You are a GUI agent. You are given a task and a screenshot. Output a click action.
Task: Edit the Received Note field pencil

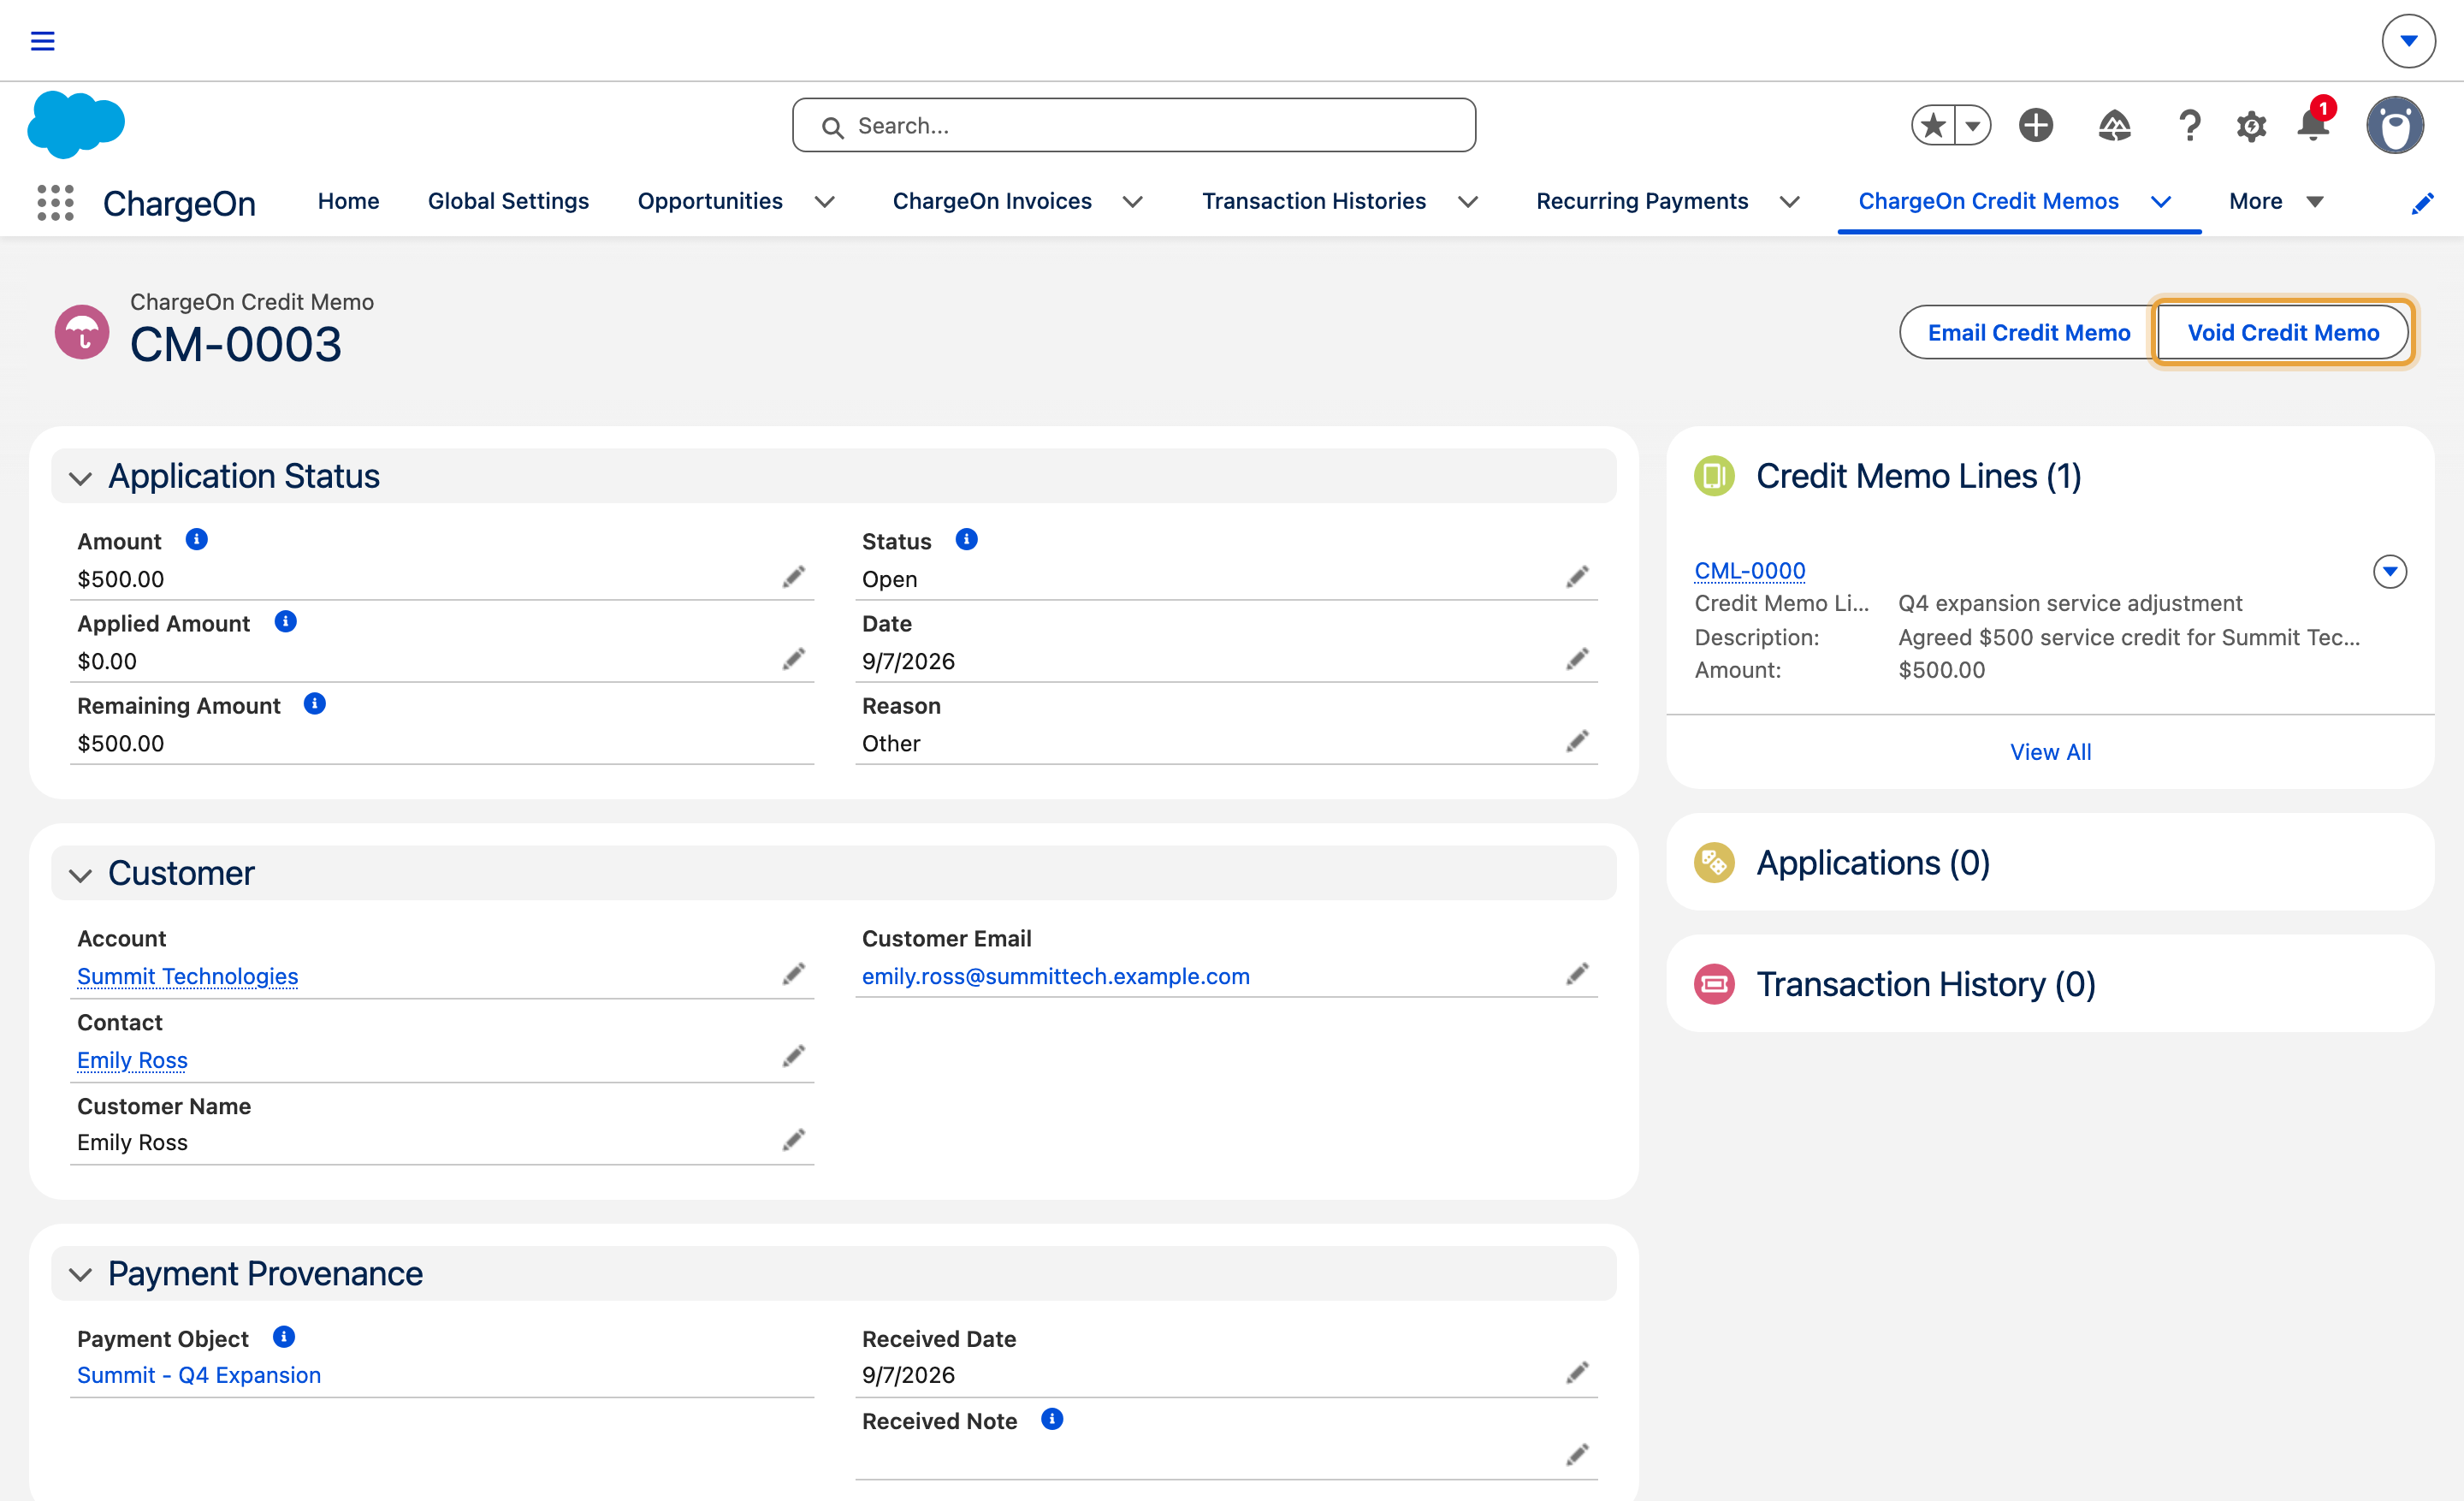[x=1577, y=1455]
